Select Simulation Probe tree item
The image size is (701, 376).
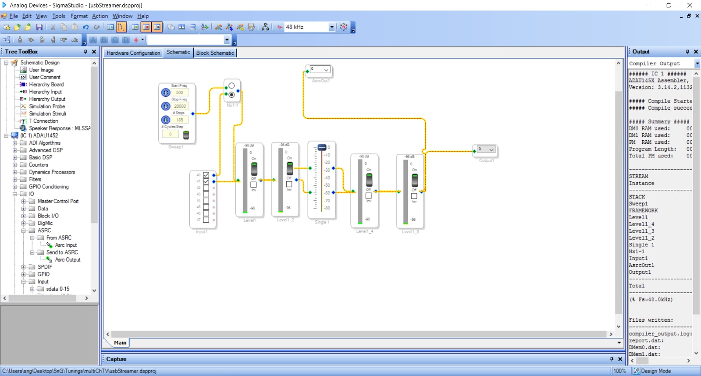point(47,106)
